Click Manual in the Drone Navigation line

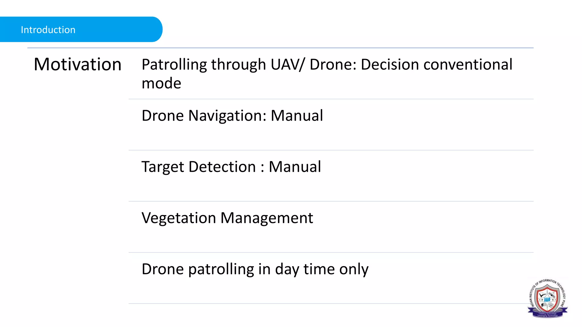[x=297, y=116]
